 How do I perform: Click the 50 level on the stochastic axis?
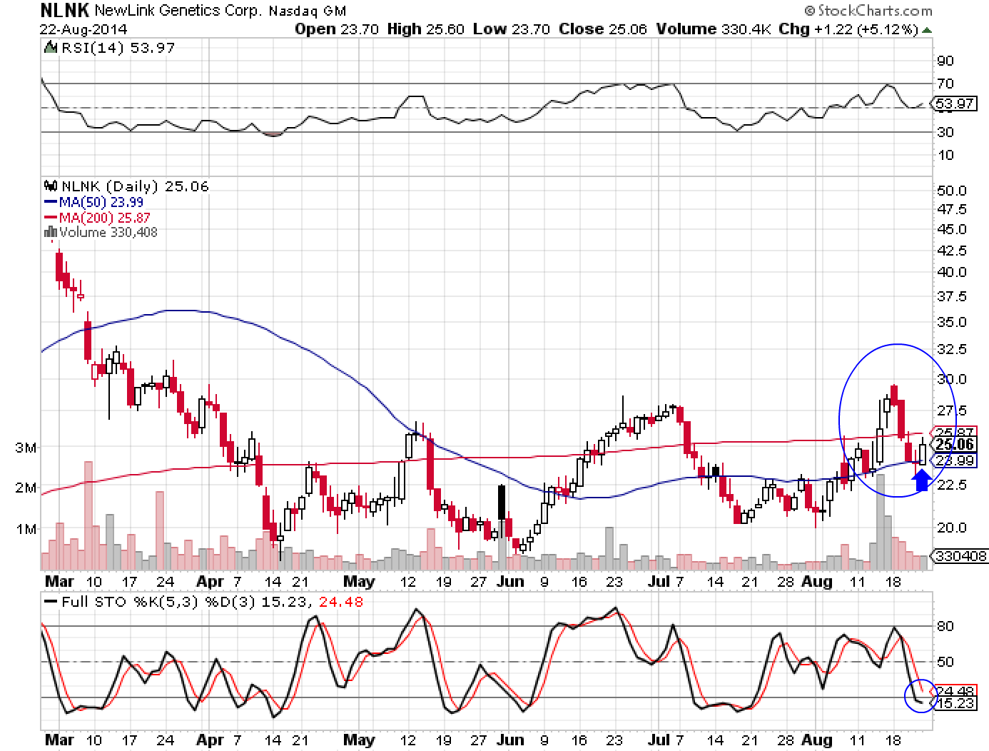945,662
